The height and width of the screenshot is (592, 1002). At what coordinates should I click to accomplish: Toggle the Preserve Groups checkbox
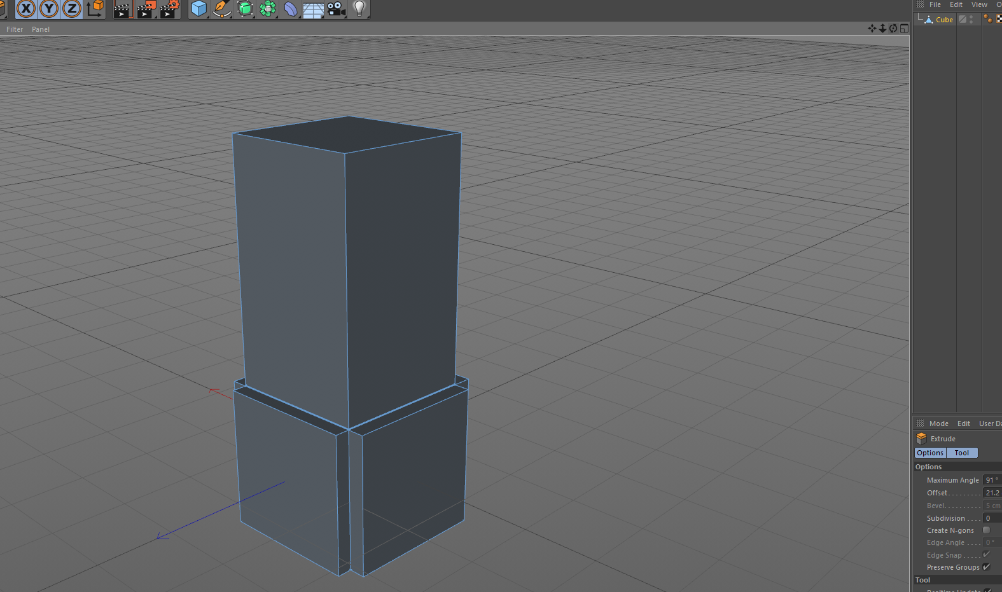click(986, 567)
